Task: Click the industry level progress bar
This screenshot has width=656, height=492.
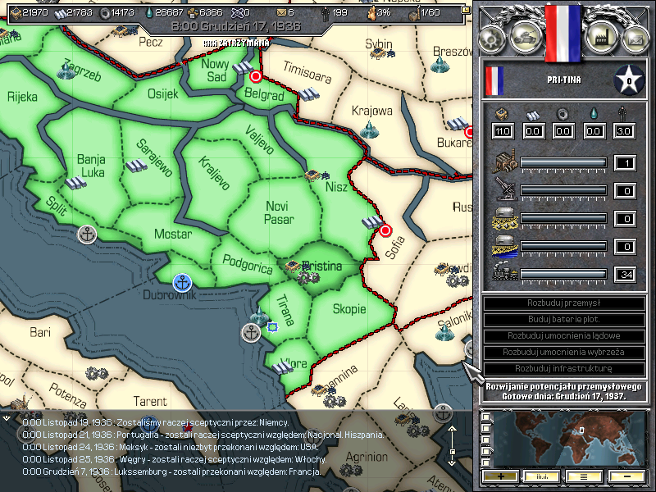Action: click(563, 162)
